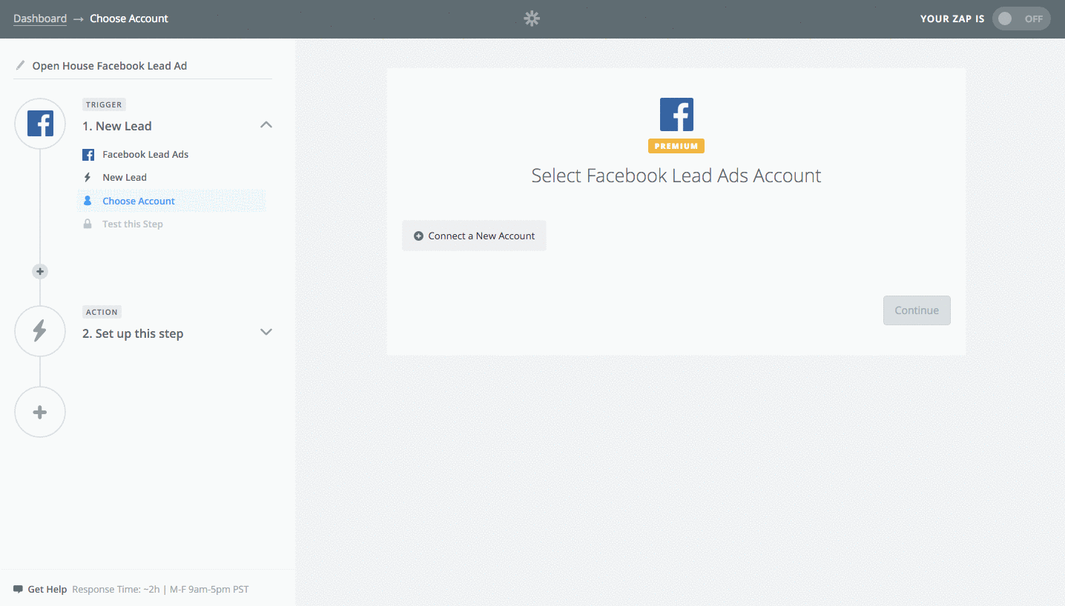
Task: Click the small Facebook icon beside Facebook Lead Ads
Action: [x=88, y=155]
